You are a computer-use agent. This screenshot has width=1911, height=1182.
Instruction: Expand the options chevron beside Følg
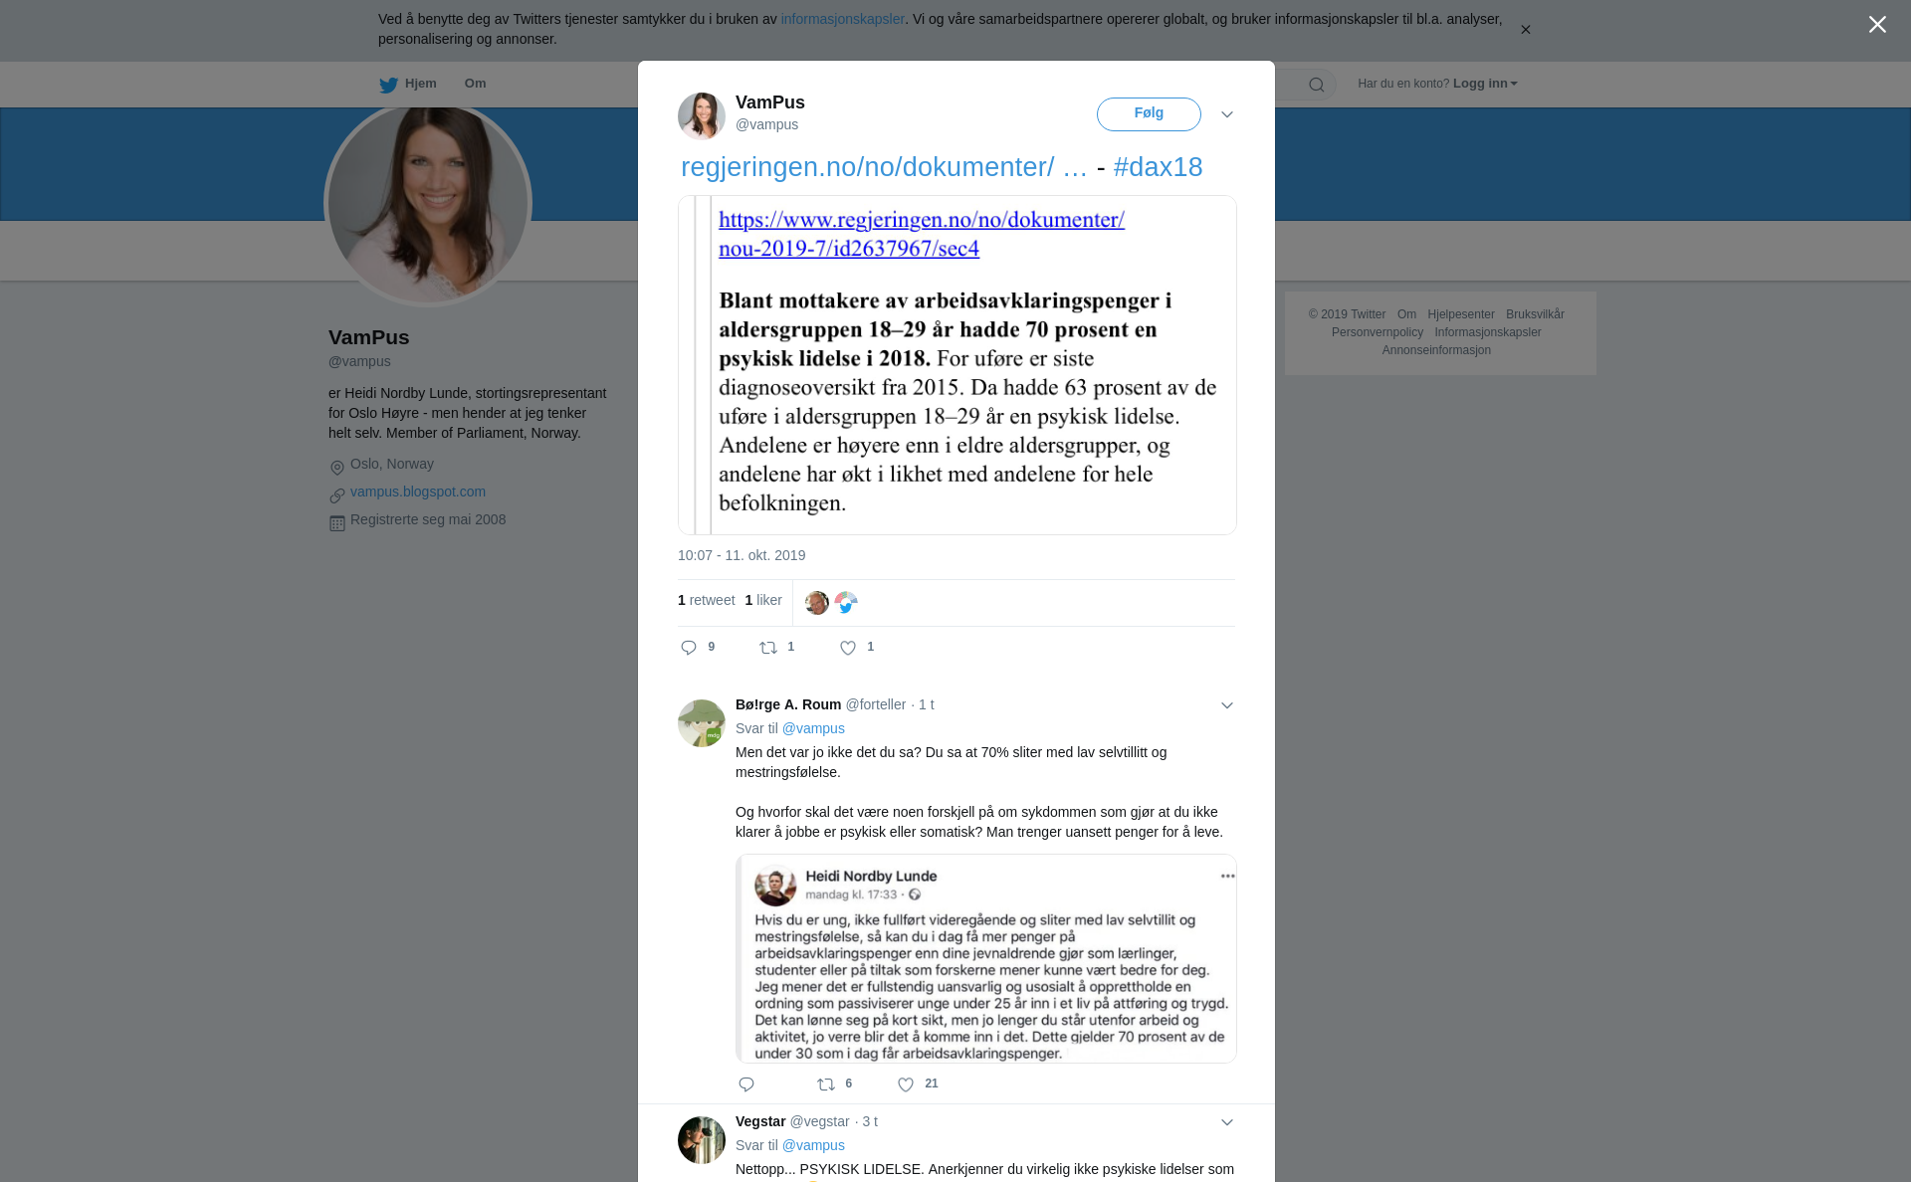coord(1227,114)
